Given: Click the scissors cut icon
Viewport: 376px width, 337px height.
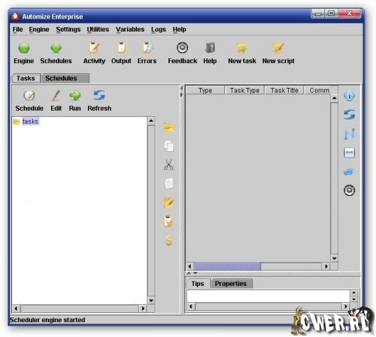Looking at the screenshot, I should (x=169, y=164).
